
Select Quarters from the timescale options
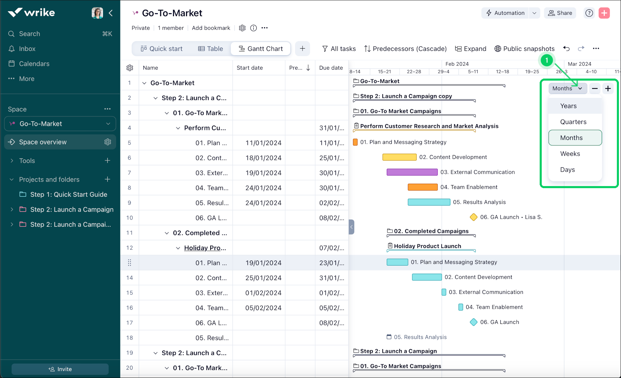pos(573,121)
